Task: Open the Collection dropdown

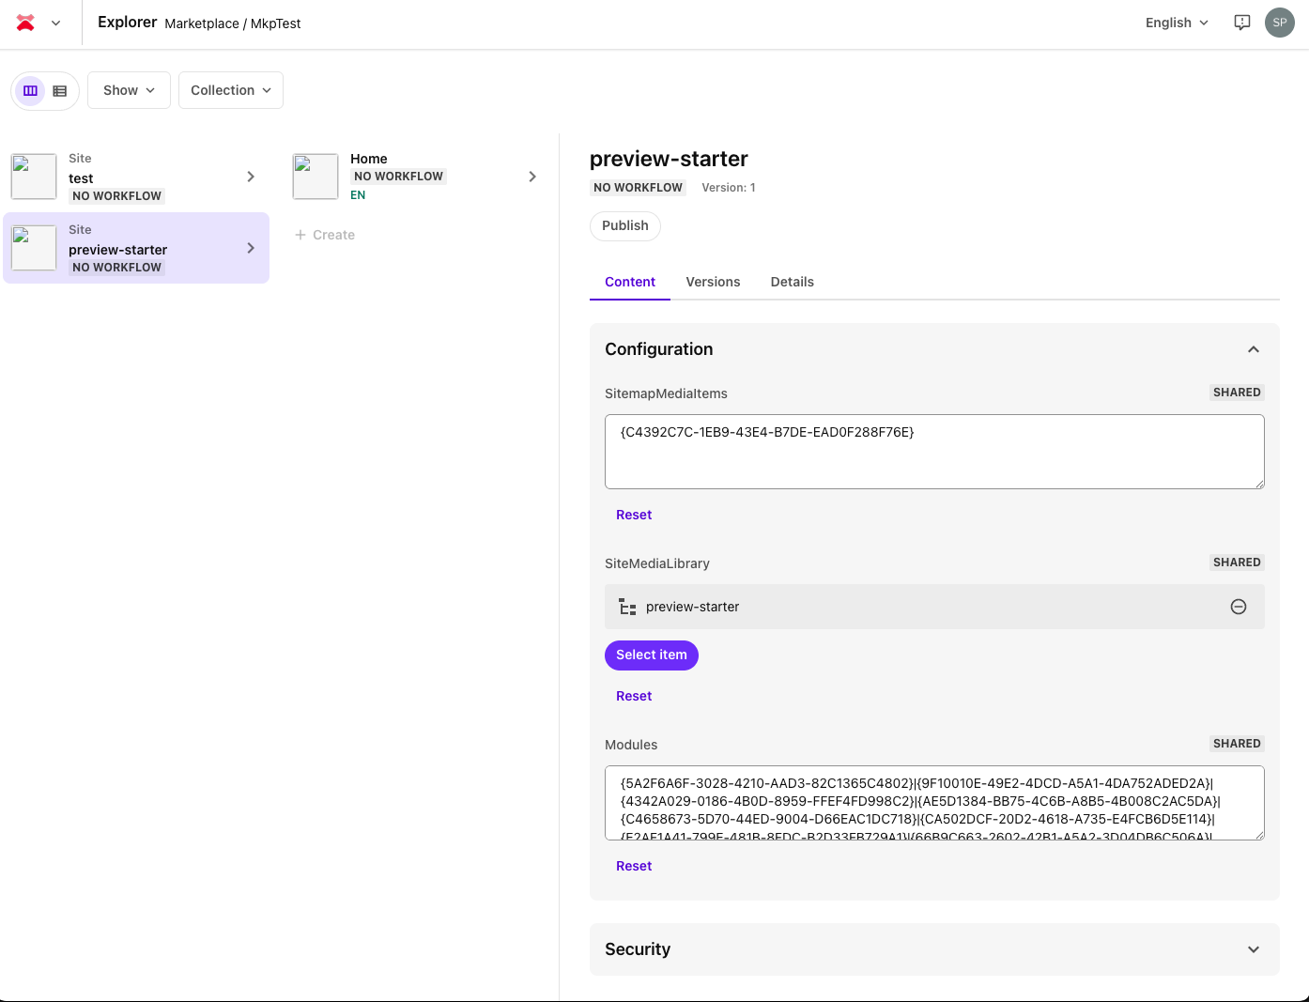Action: click(x=230, y=90)
